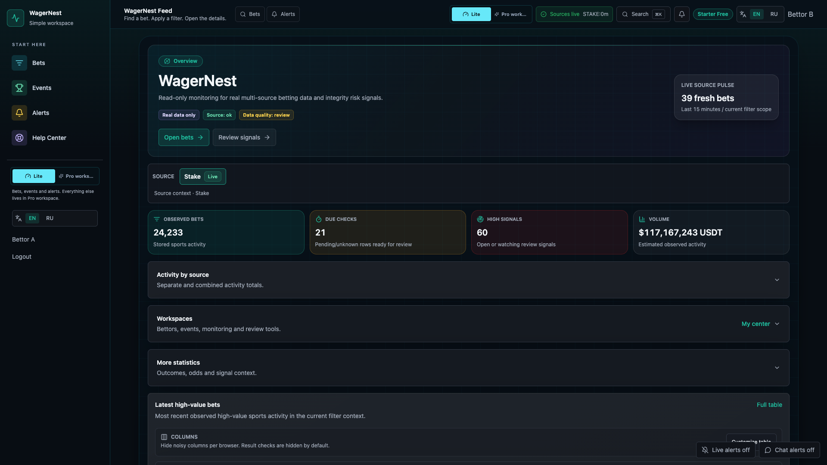Click the Volume bar chart icon
The height and width of the screenshot is (465, 827).
(x=642, y=219)
